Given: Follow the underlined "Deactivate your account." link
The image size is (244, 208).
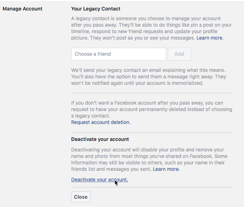Looking at the screenshot, I should (x=100, y=180).
